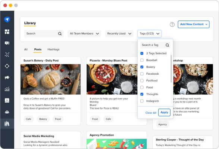Screen dimensions: 219x149
Task: Check the Baseball tag checkbox
Action: point(142,60)
